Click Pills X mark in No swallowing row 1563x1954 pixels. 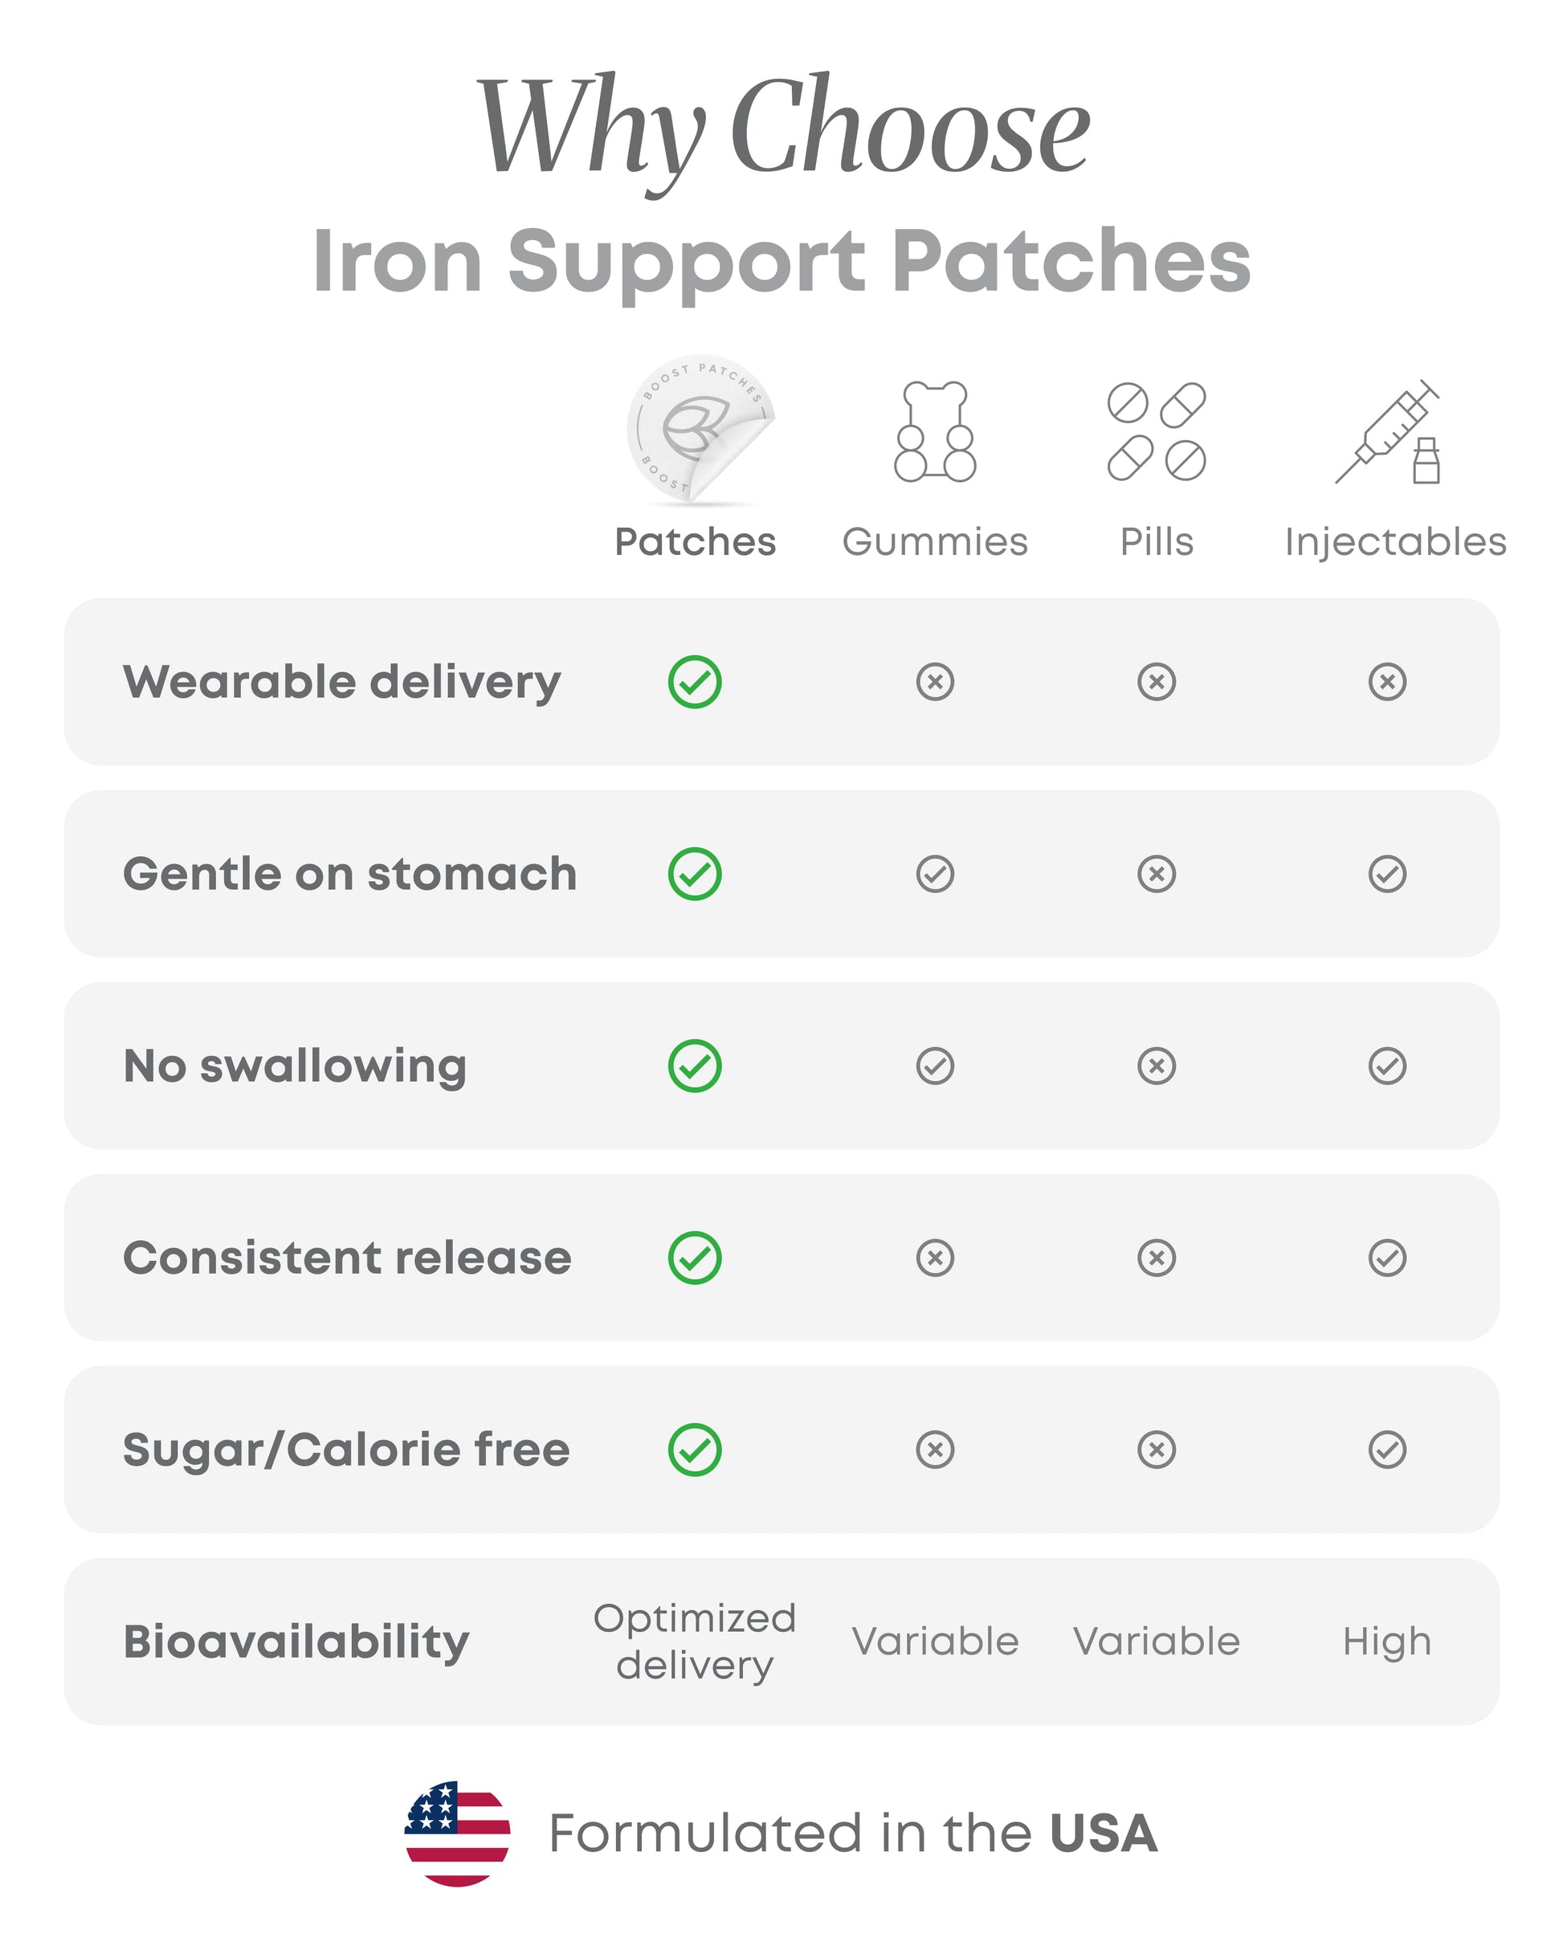pos(1156,1066)
